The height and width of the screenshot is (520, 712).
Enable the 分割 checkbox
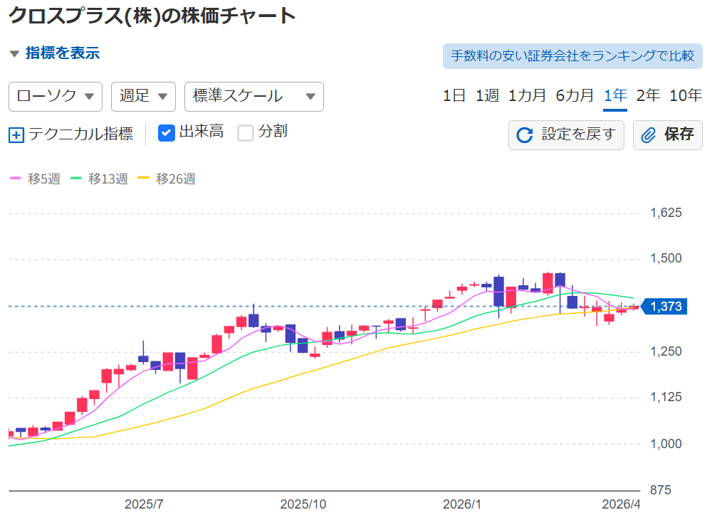pyautogui.click(x=246, y=132)
